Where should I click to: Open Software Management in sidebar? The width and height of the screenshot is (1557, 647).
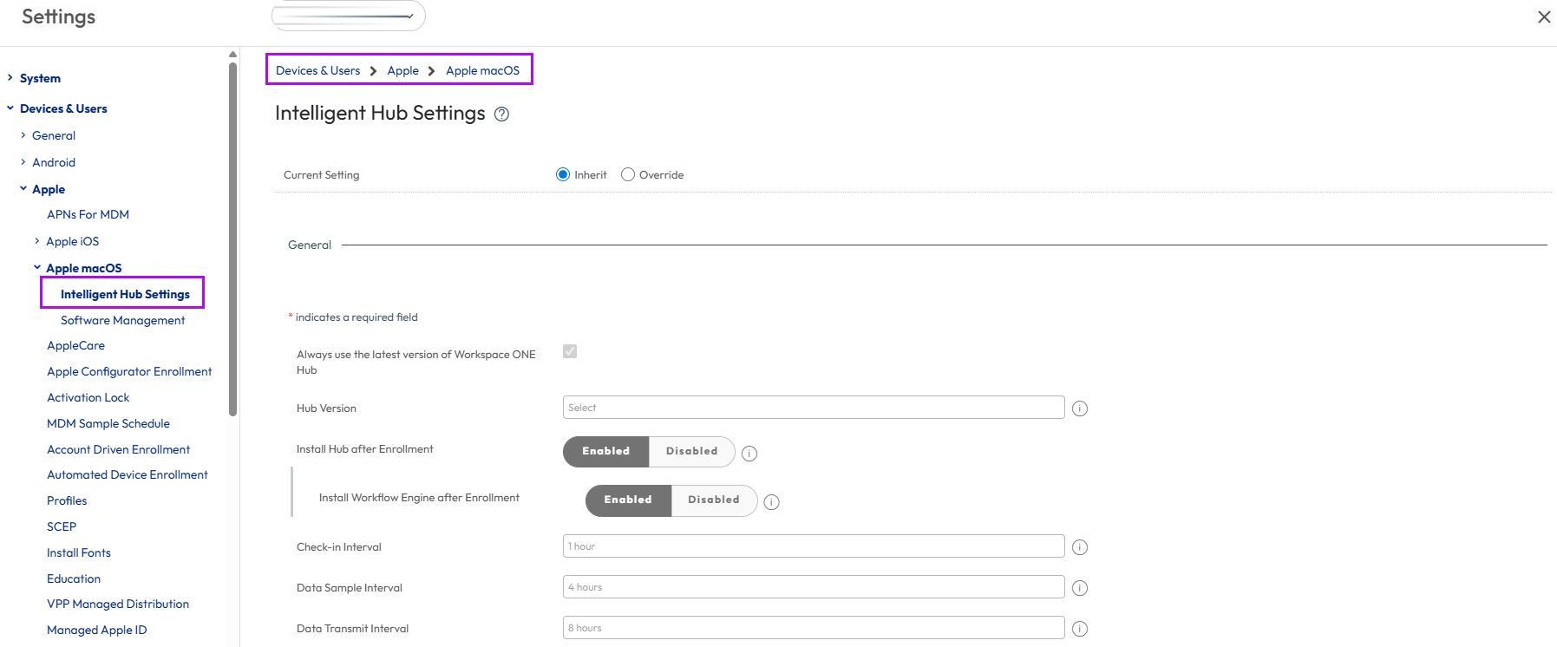(122, 320)
